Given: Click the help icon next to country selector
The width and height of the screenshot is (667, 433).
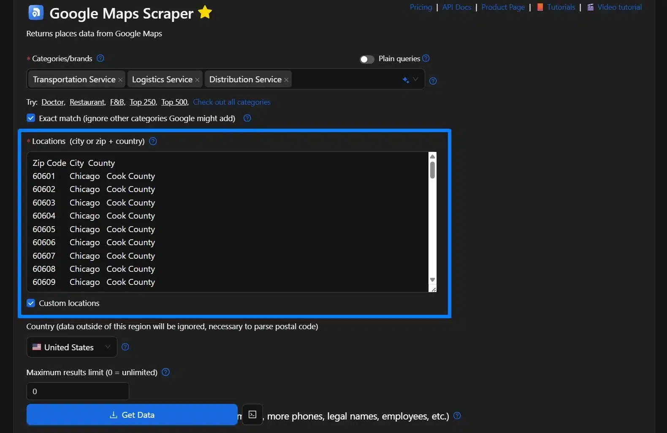Looking at the screenshot, I should [125, 347].
